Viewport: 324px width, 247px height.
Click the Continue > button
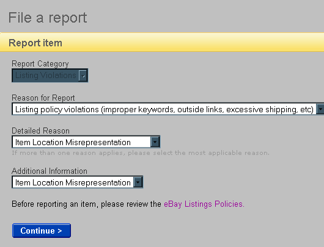click(x=42, y=231)
